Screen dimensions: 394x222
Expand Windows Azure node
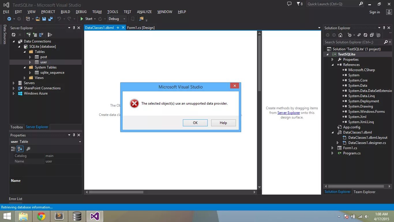coord(14,93)
